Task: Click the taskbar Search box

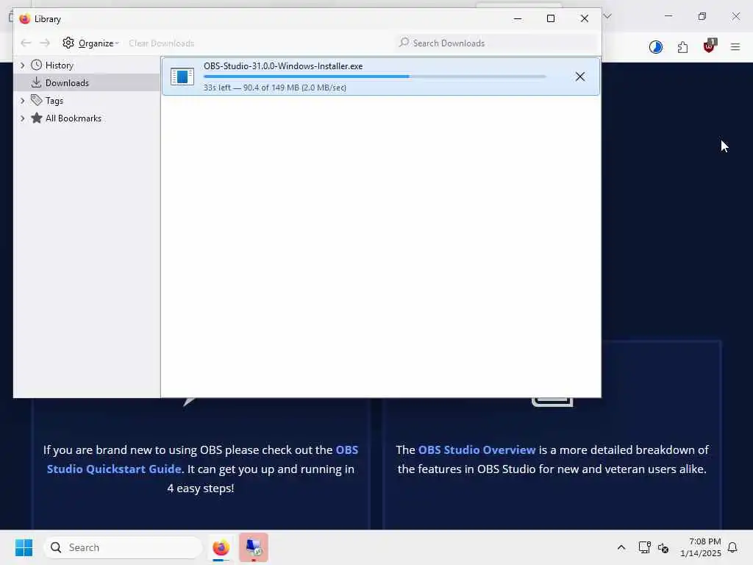Action: click(123, 547)
